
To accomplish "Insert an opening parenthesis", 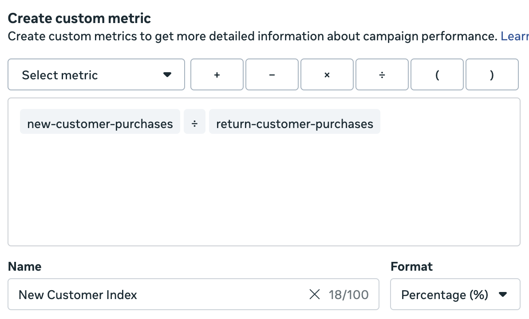I will [x=437, y=75].
